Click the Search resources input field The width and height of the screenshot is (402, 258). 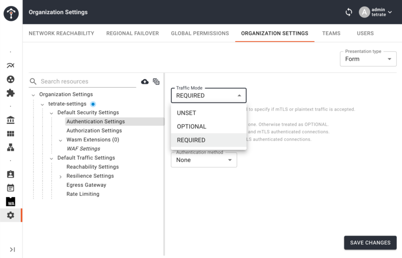[87, 82]
